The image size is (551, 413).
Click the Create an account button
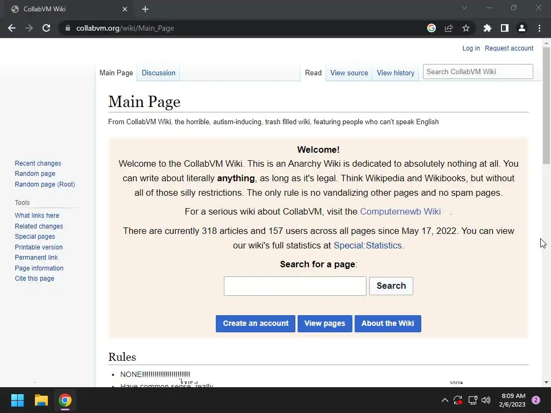click(x=256, y=323)
